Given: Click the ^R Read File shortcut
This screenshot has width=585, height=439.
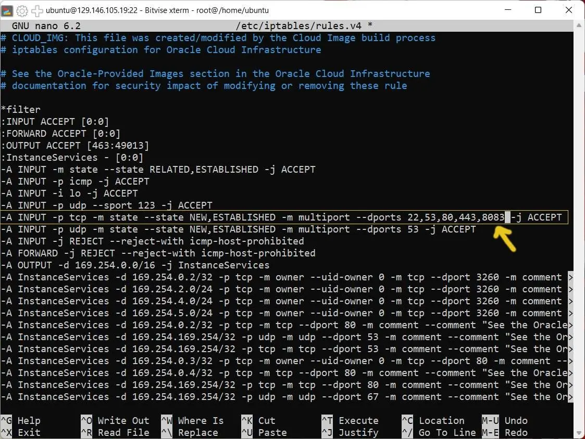Looking at the screenshot, I should (115, 433).
